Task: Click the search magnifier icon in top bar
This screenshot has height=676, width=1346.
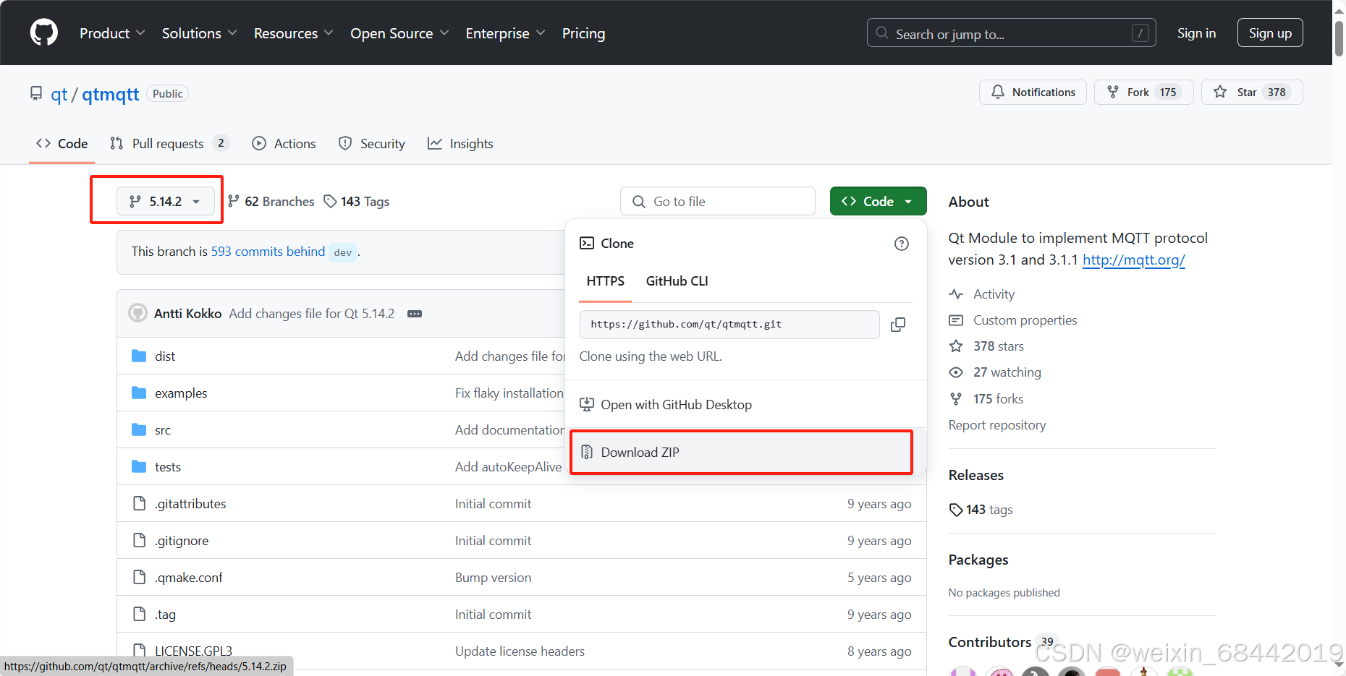Action: [x=882, y=33]
